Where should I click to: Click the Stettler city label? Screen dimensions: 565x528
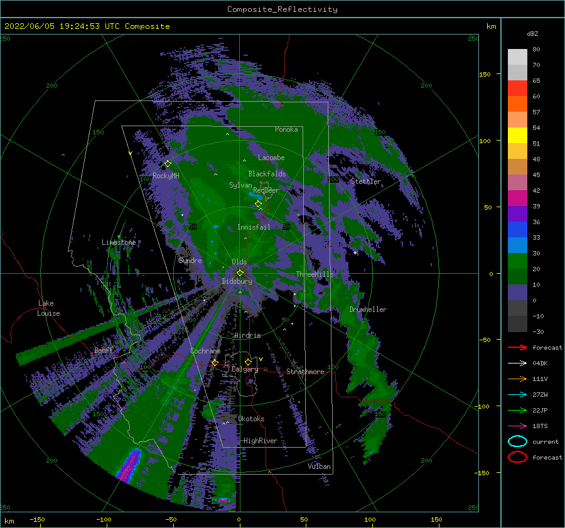click(x=366, y=181)
